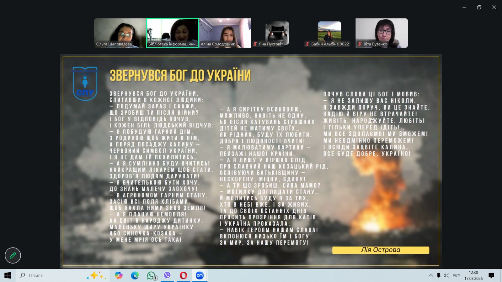This screenshot has height=282, width=502.
Task: Select Аліна Солодовник video thumbnail
Action: tap(225, 33)
